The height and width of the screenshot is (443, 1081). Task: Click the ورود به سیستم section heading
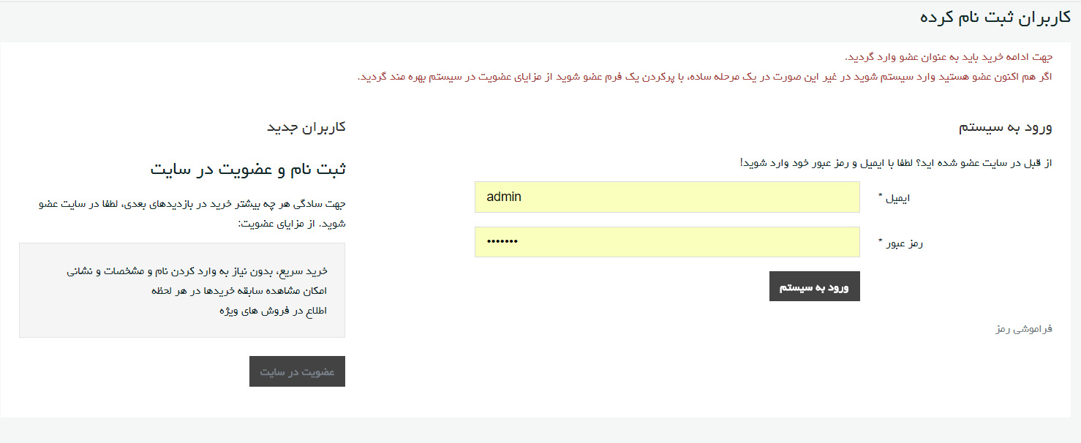pyautogui.click(x=1005, y=127)
